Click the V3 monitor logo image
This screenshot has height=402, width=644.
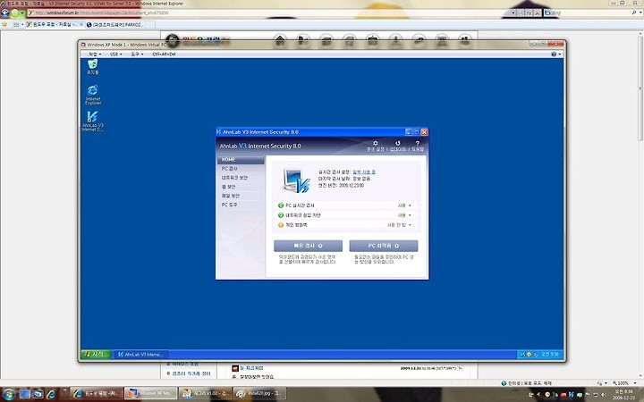pos(296,180)
